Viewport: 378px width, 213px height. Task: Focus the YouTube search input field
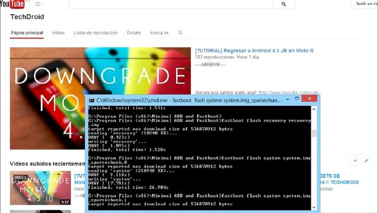click(x=171, y=4)
